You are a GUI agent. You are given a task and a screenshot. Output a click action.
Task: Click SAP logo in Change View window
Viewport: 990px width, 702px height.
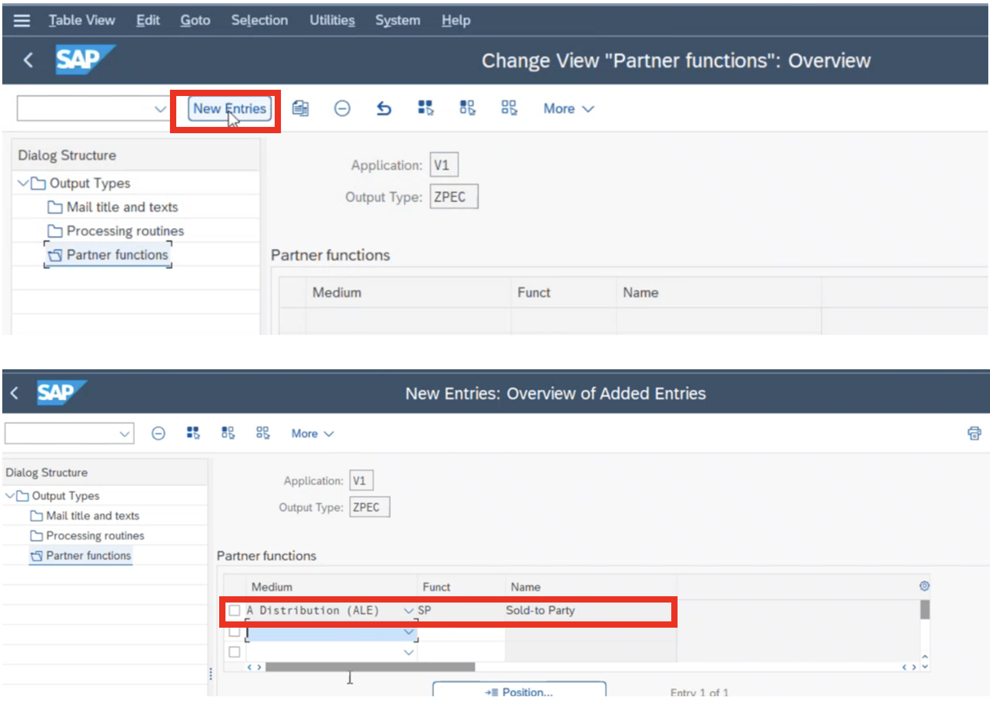(85, 59)
